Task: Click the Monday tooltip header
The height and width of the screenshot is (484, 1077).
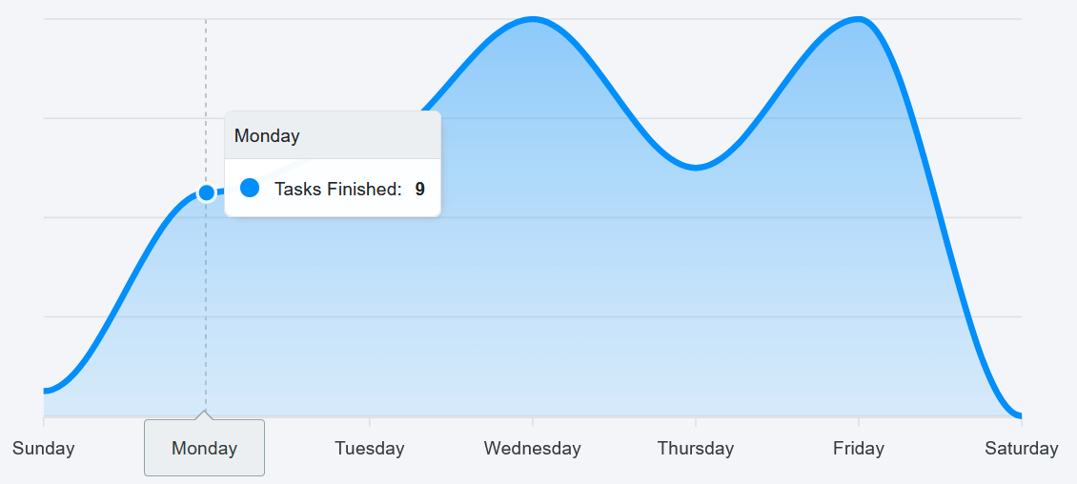Action: click(x=333, y=135)
